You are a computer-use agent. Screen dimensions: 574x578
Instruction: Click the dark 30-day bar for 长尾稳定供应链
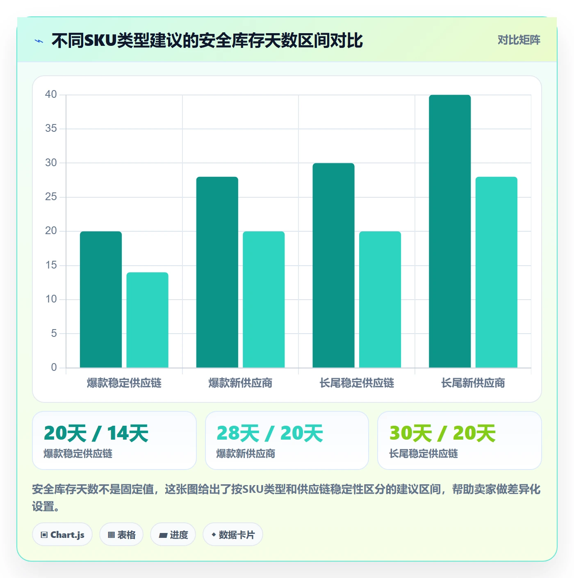tap(334, 265)
